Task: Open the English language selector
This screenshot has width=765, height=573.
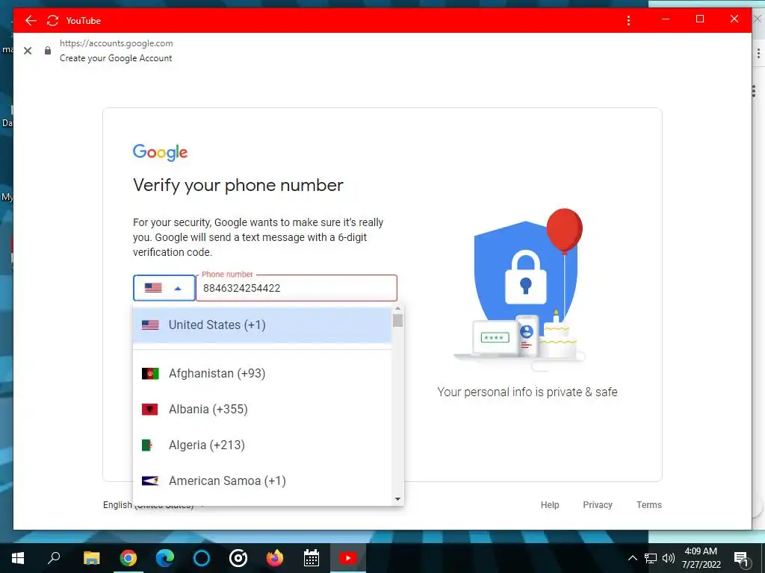Action: (154, 505)
